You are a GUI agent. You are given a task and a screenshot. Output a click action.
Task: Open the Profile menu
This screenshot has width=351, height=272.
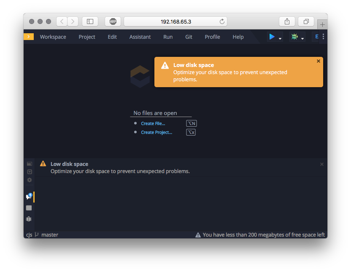click(212, 37)
